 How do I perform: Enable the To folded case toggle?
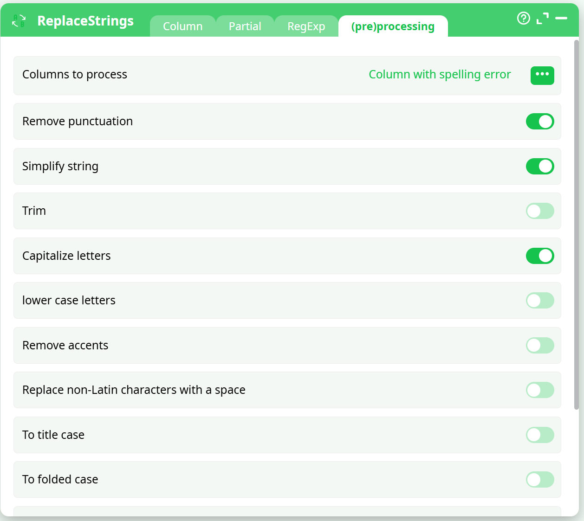[x=540, y=480]
